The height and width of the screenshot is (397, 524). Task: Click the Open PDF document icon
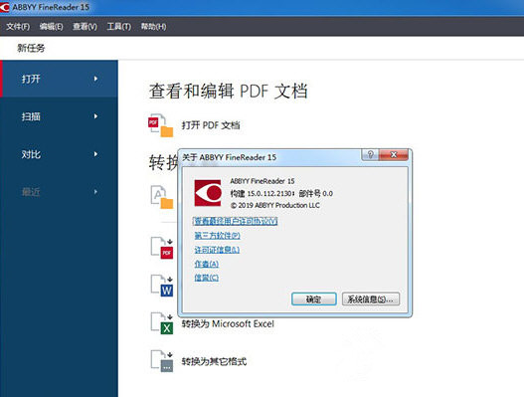click(161, 125)
